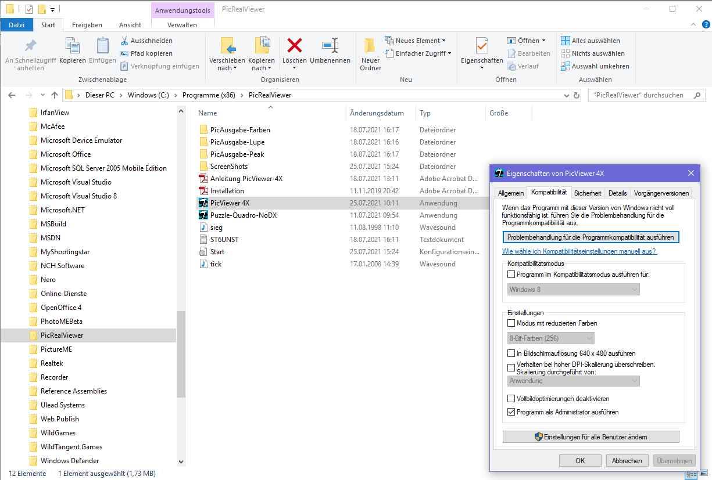Click Verlauf in the ribbon
The image size is (712, 480).
[x=523, y=66]
